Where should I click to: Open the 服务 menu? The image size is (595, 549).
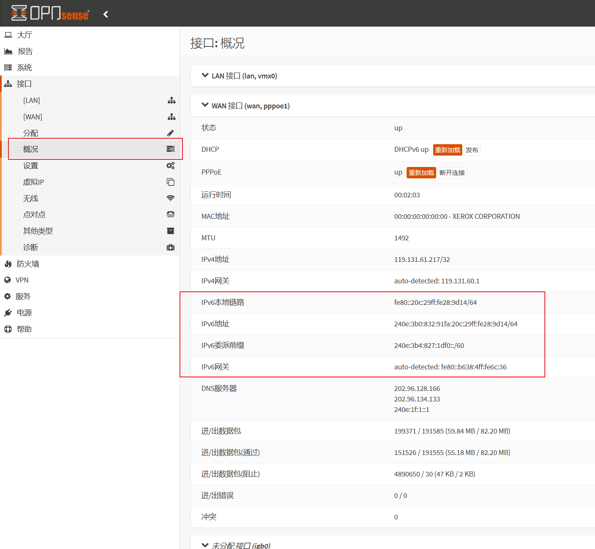pyautogui.click(x=90, y=296)
